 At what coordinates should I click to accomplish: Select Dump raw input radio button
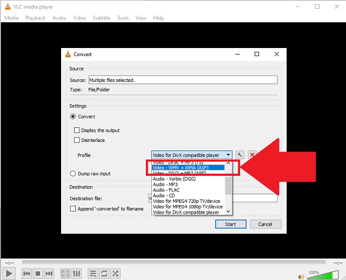pyautogui.click(x=73, y=174)
